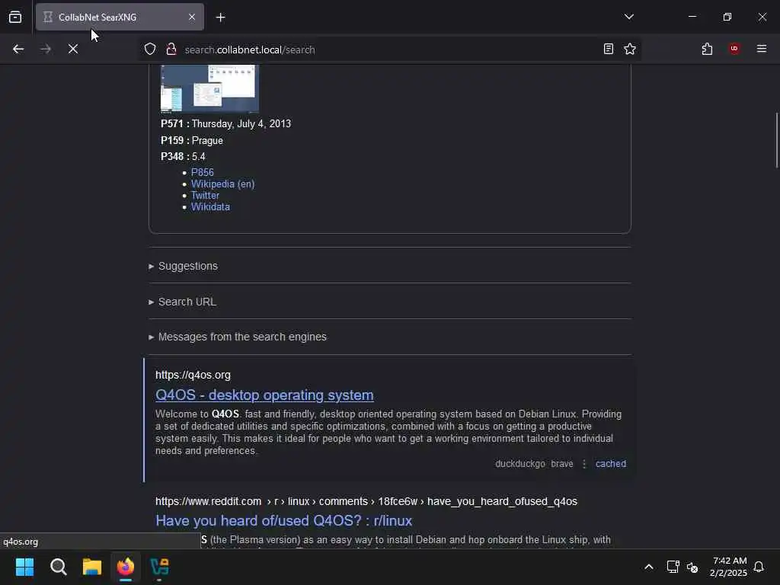
Task: Follow the P856 link
Action: [x=203, y=172]
